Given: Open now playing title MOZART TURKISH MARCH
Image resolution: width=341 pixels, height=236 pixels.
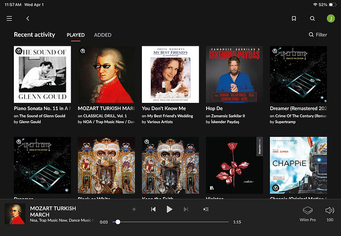Looking at the screenshot, I should [53, 211].
